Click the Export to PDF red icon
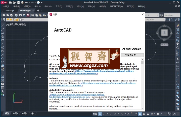 pyautogui.click(x=28, y=15)
